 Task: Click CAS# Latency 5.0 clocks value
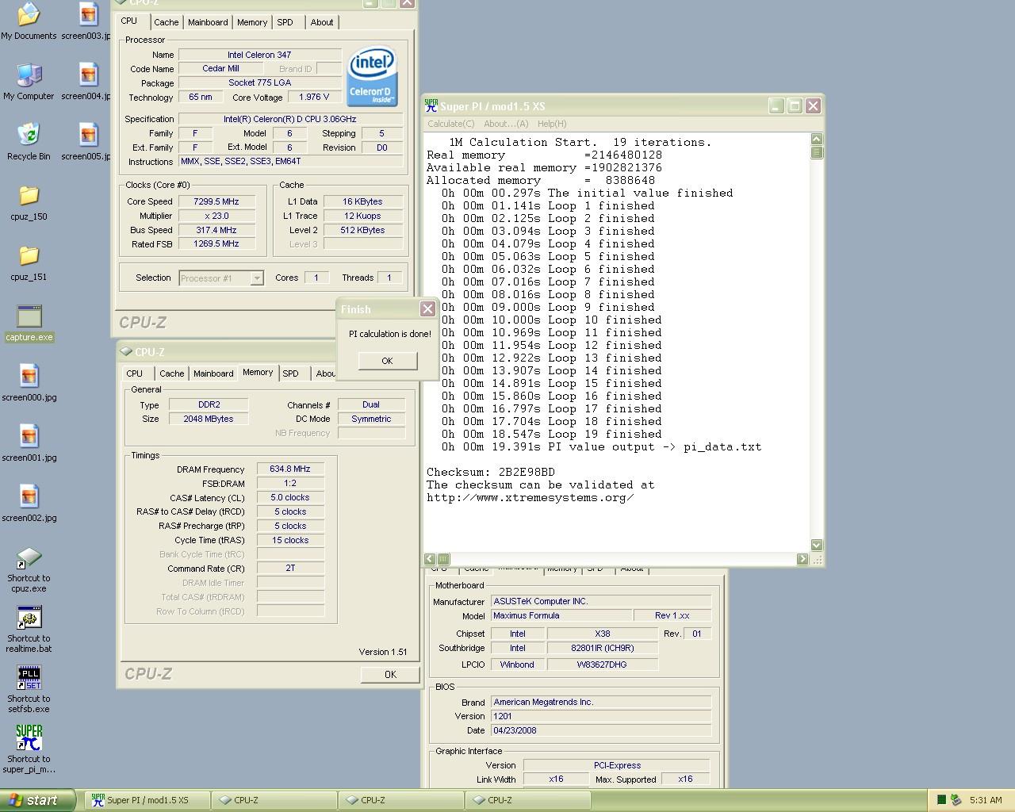click(290, 497)
